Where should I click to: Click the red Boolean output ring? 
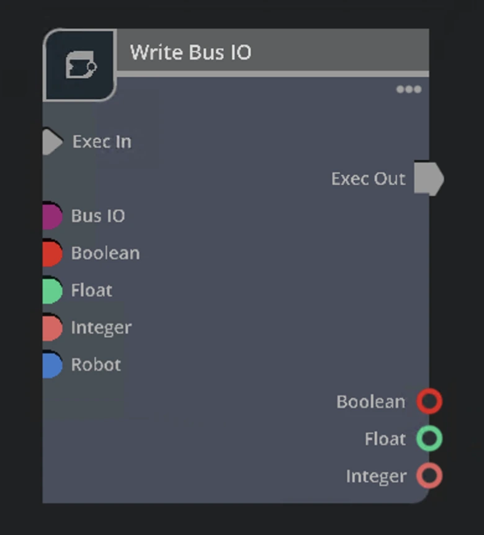pos(429,402)
